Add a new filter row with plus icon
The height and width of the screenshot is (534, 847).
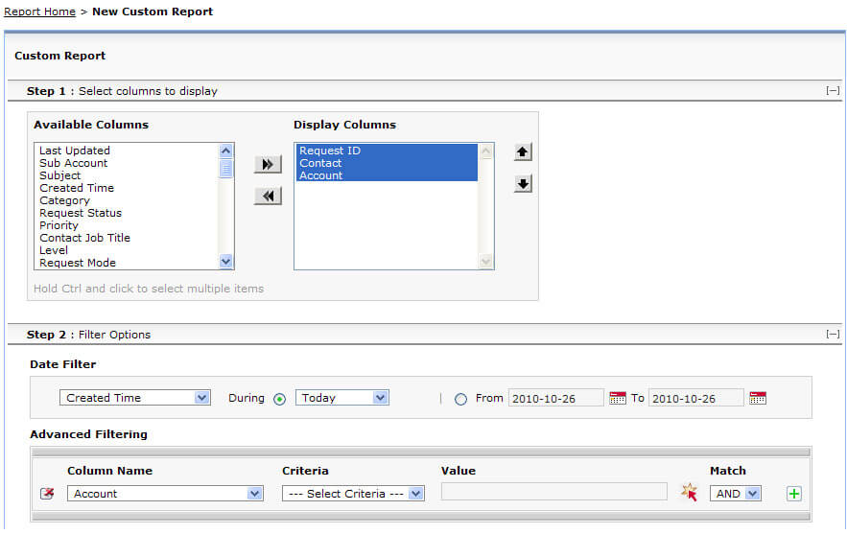click(x=794, y=494)
